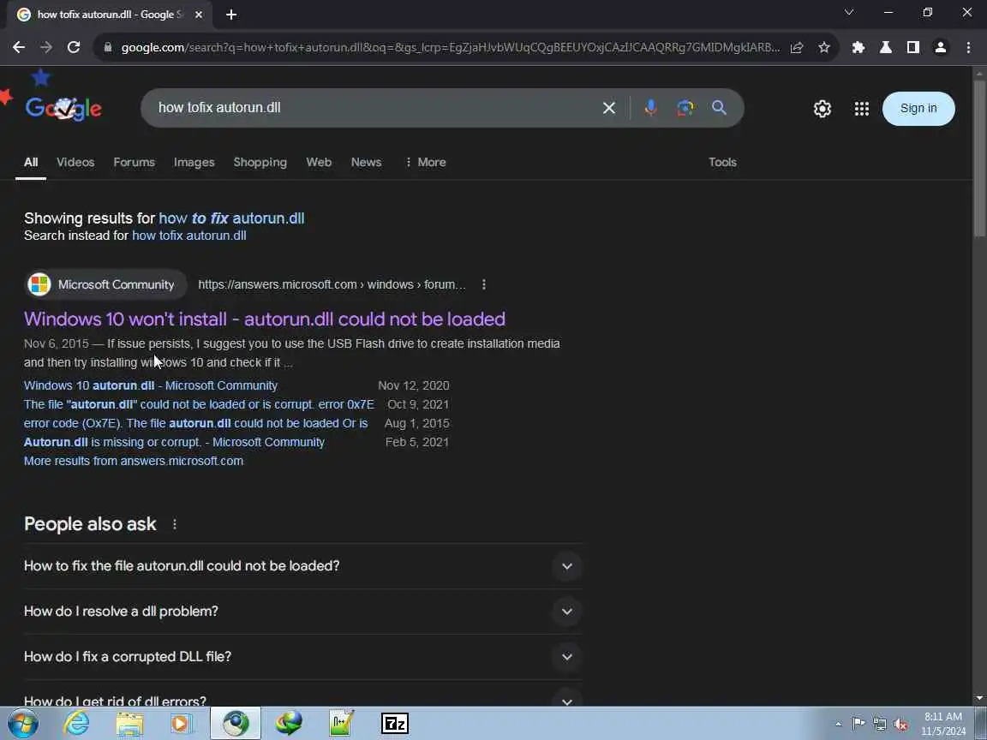Open the More filters dropdown

pyautogui.click(x=426, y=163)
